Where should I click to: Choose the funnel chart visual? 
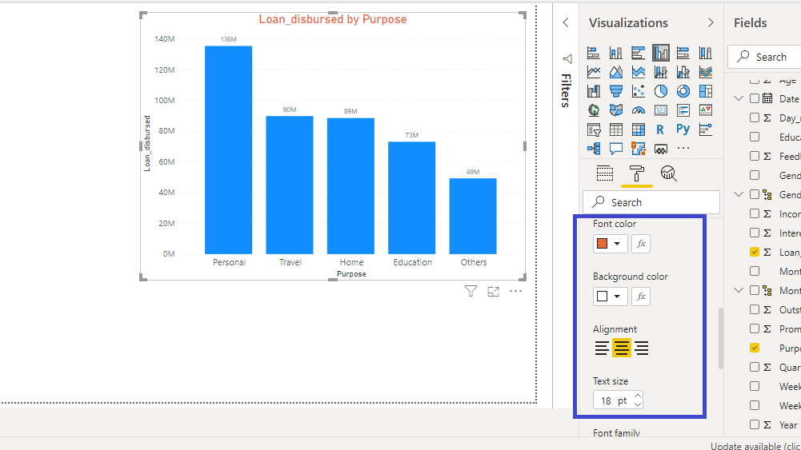click(616, 91)
